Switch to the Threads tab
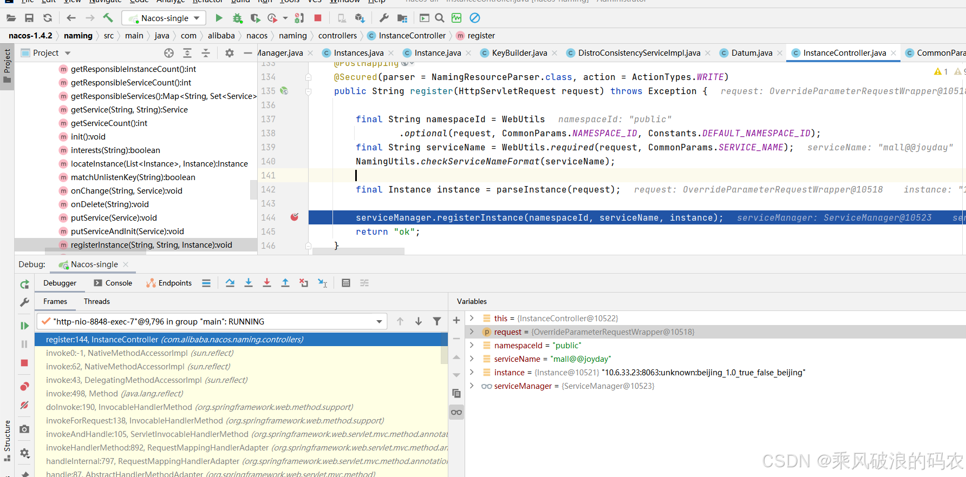The image size is (966, 477). 96,301
